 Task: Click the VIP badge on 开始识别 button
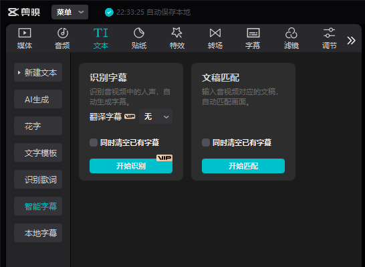pos(164,158)
